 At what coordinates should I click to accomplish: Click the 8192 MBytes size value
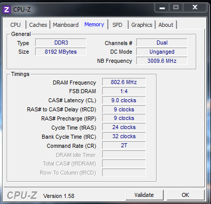tap(61, 52)
